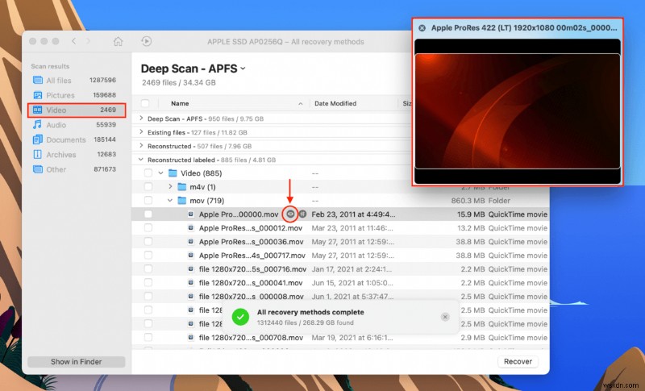Select the All files category
Image resolution: width=645 pixels, height=391 pixels.
[77, 80]
